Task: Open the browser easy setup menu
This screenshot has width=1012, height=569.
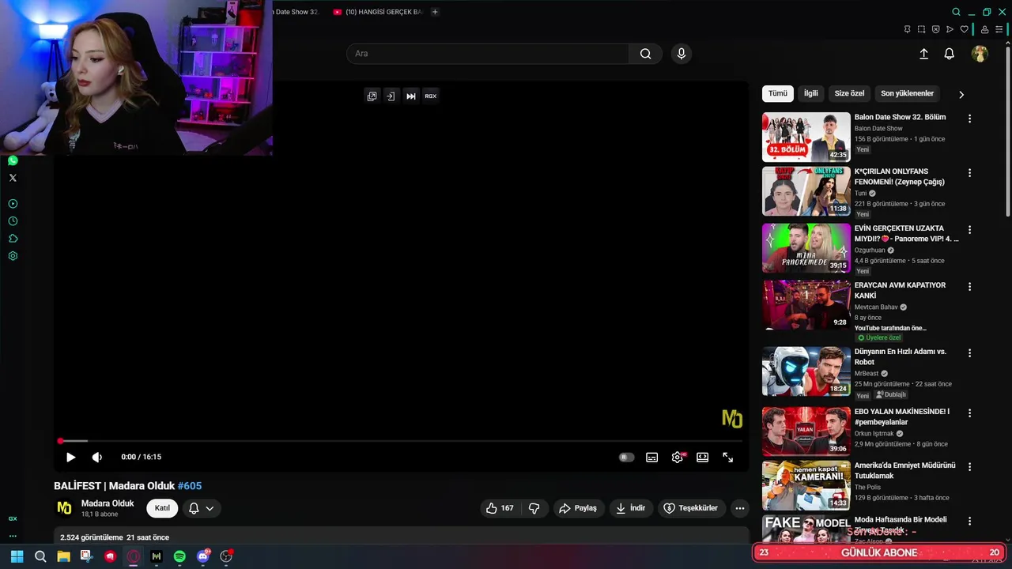Action: 999,29
